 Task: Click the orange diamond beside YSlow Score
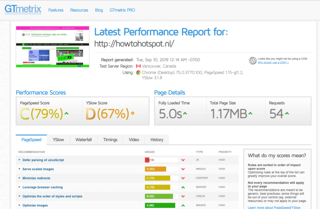tap(132, 113)
